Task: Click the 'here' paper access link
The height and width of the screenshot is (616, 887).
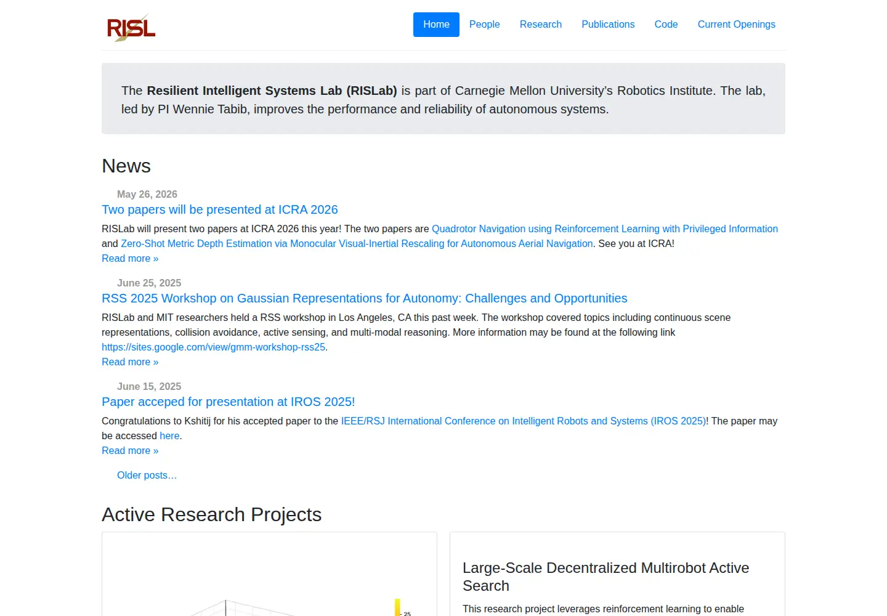Action: coord(169,436)
